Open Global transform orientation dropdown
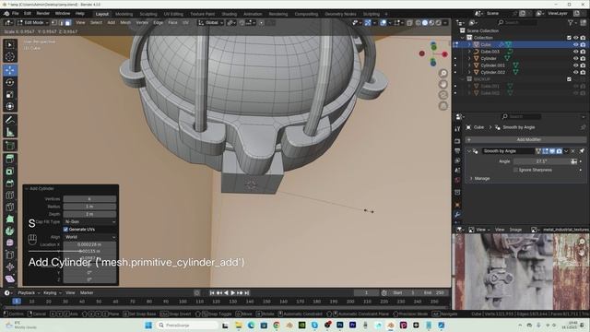The height and width of the screenshot is (332, 590). pyautogui.click(x=210, y=23)
